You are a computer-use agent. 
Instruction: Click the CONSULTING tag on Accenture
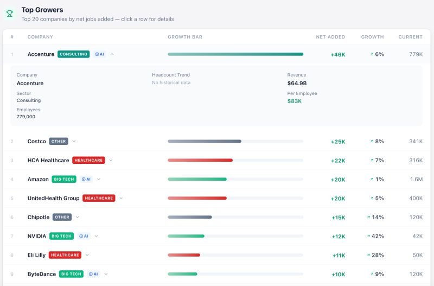(74, 54)
